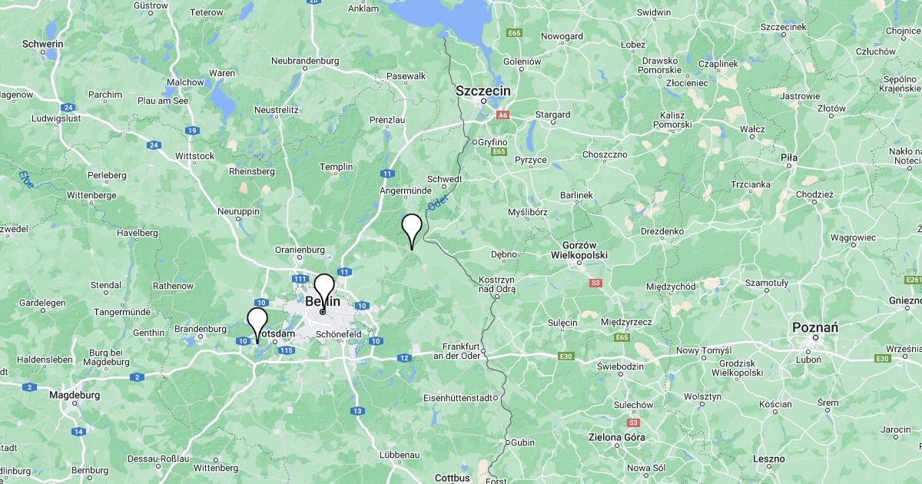The height and width of the screenshot is (484, 922).
Task: Click the Magdeburg city label
Action: click(75, 395)
